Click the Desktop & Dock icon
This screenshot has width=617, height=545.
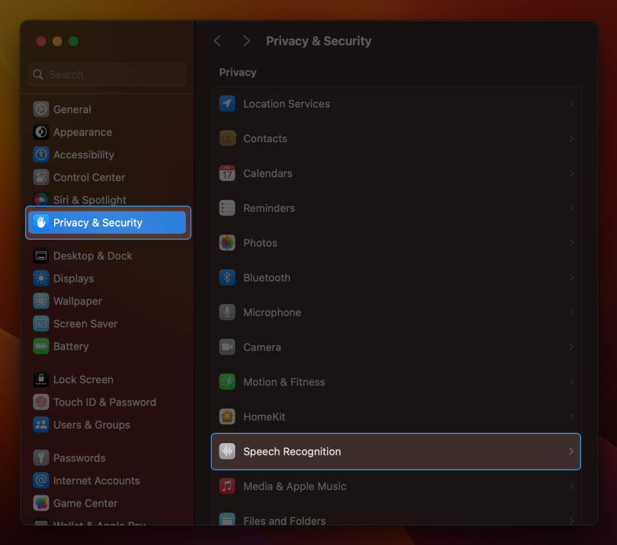pyautogui.click(x=41, y=256)
